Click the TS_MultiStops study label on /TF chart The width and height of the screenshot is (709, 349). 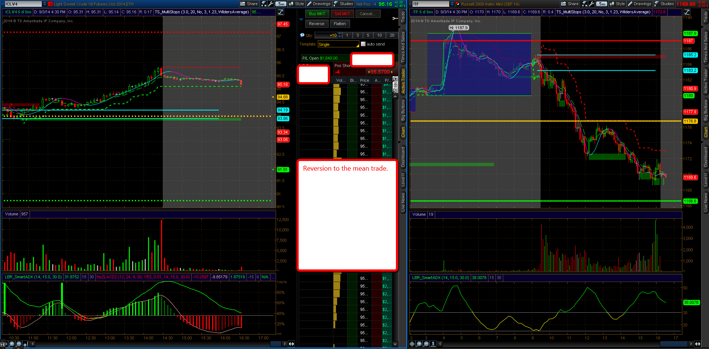(603, 12)
